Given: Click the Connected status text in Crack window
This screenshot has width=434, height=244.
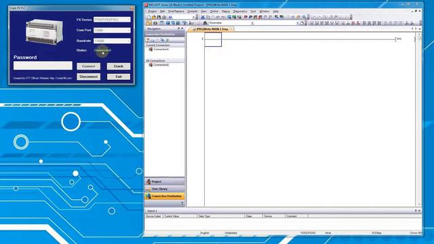Looking at the screenshot, I should pos(102,50).
